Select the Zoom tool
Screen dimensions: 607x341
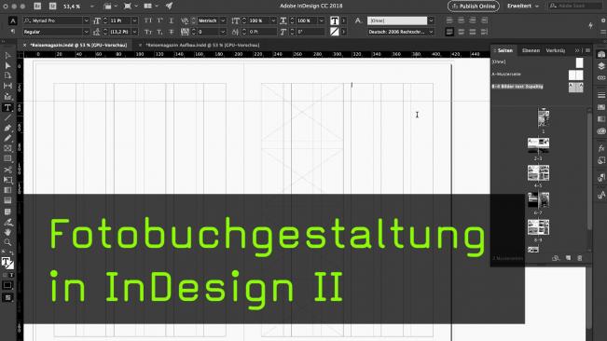point(7,242)
